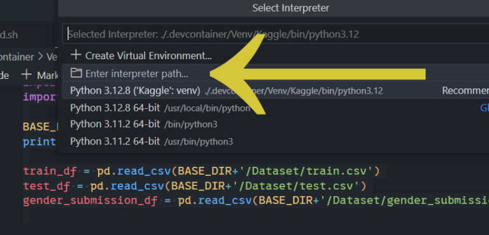Place cursor on the train_df read_csv line
The image size is (489, 235).
pos(201,171)
